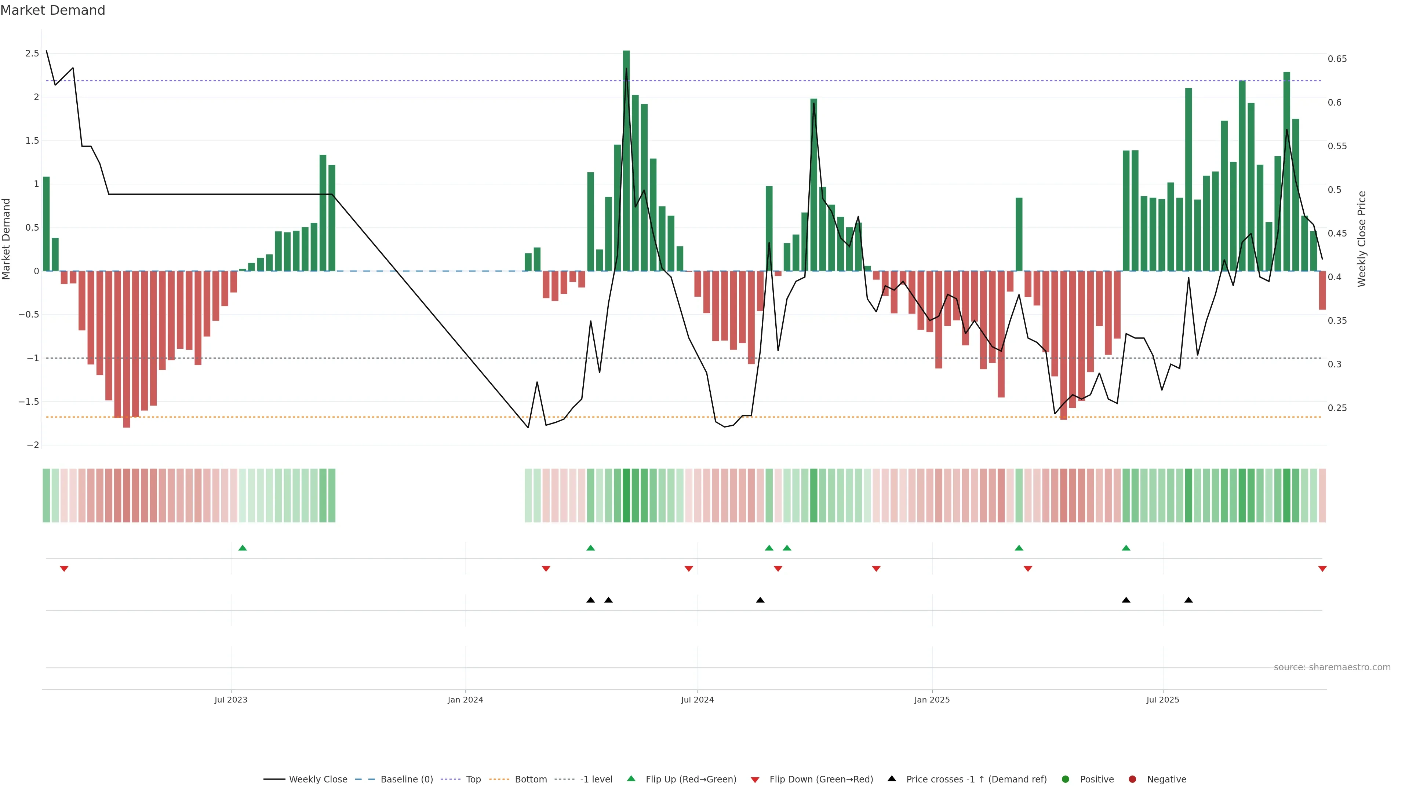This screenshot has width=1409, height=792.
Task: Toggle the -1 level legend item
Action: (x=596, y=779)
